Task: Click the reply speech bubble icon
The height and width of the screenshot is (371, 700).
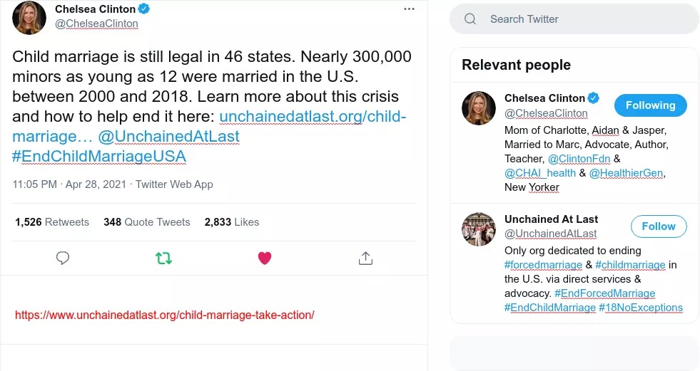Action: (x=63, y=258)
